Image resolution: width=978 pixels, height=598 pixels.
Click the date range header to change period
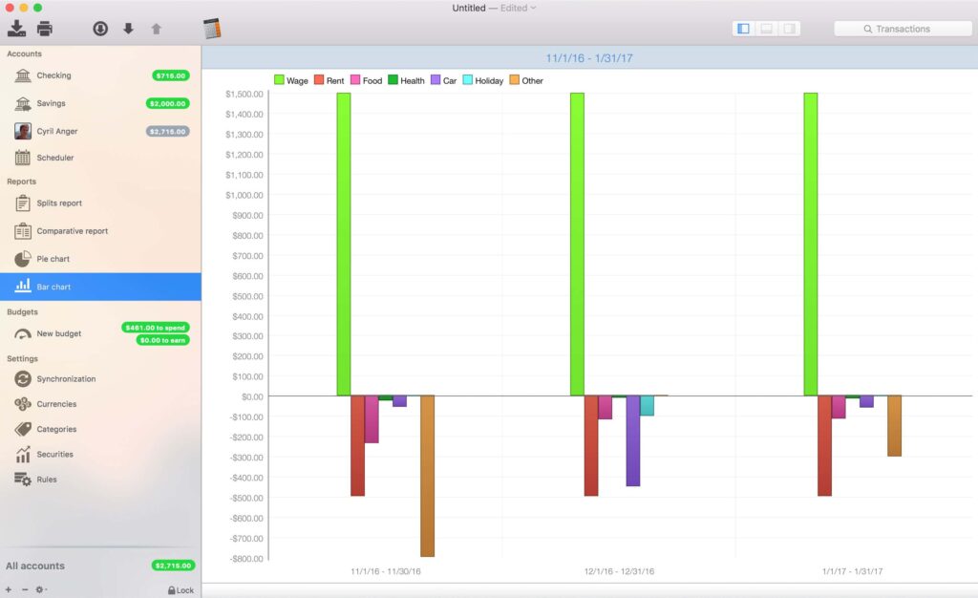pyautogui.click(x=589, y=58)
